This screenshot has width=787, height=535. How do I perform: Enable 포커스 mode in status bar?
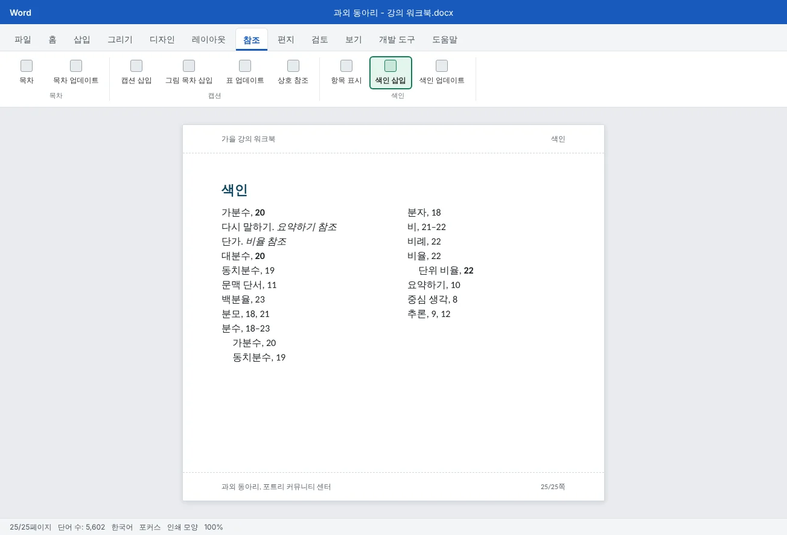pyautogui.click(x=150, y=527)
